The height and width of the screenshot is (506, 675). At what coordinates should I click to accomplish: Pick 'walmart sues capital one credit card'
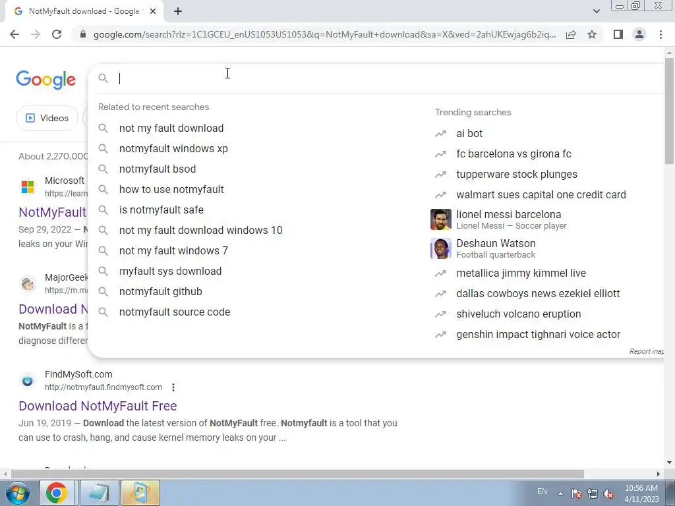(x=541, y=195)
